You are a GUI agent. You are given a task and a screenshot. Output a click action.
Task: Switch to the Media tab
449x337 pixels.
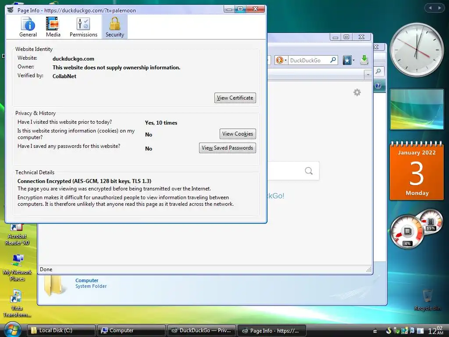coord(53,27)
